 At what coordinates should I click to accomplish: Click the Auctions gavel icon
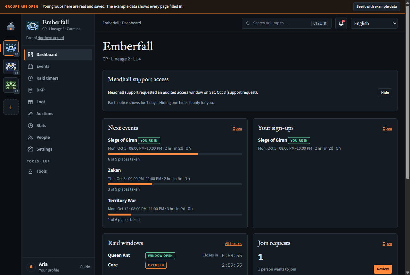pyautogui.click(x=30, y=114)
